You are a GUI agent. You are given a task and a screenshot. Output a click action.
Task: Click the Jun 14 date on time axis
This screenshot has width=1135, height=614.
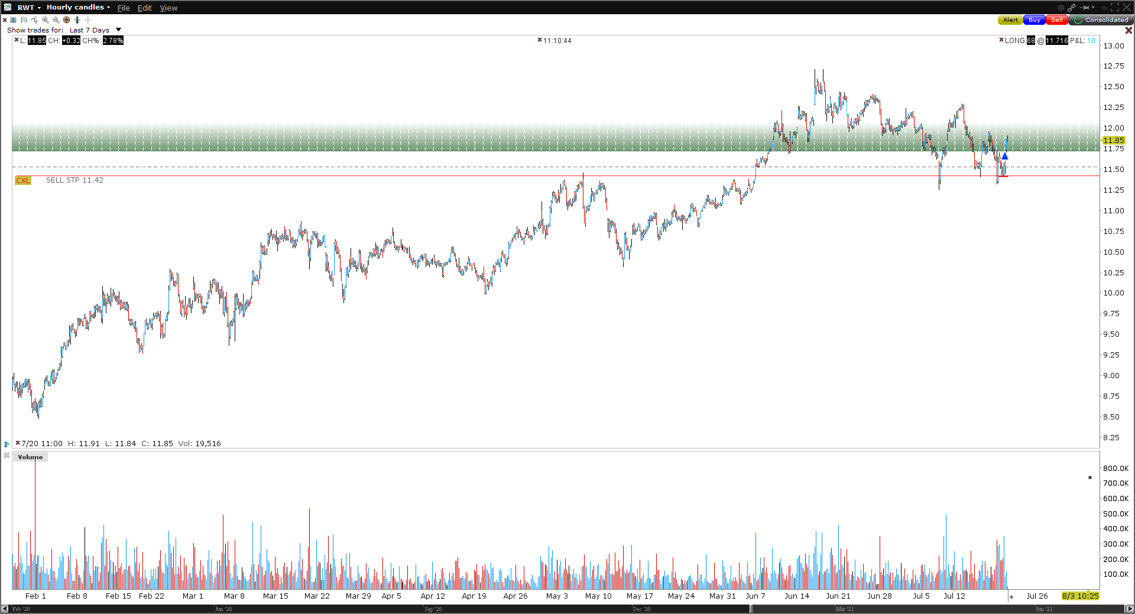coord(797,596)
